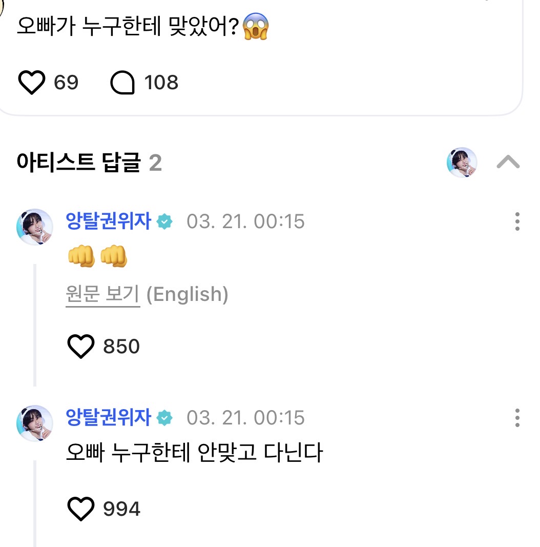
Task: Tap 앙탈권위자 username on first reply
Action: (x=109, y=221)
